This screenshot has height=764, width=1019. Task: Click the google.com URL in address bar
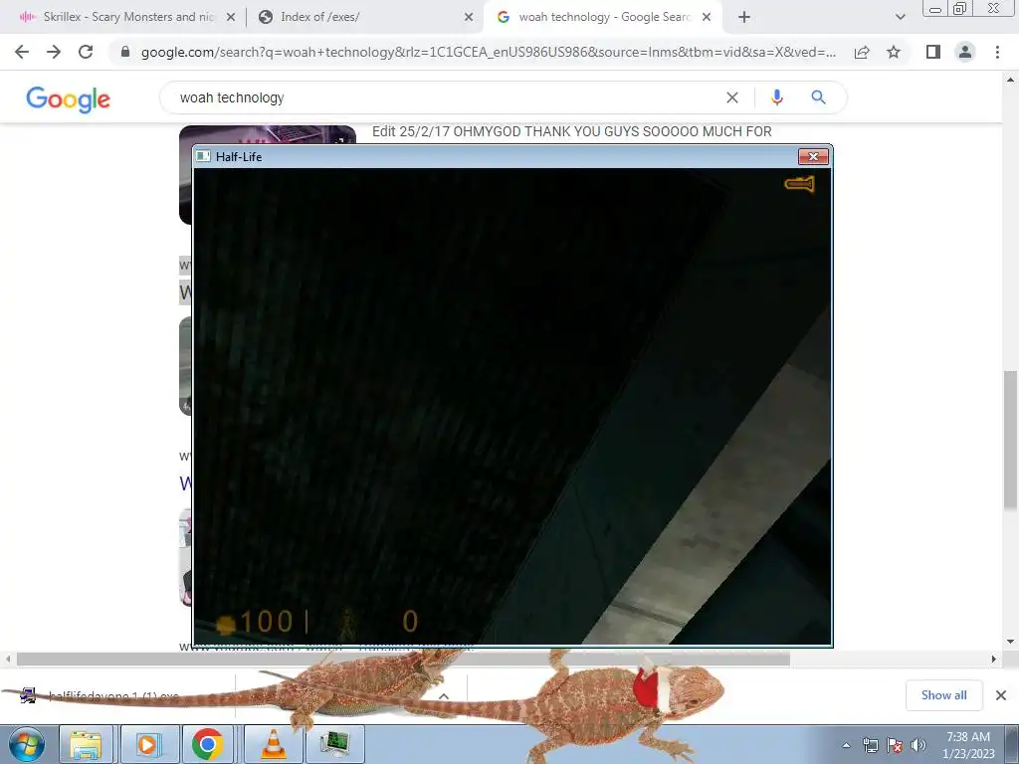click(x=488, y=52)
